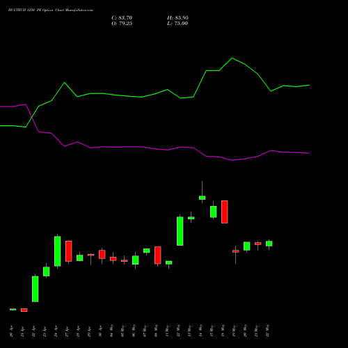
Task: Click the green candlestick for 14 May
Action: [x=203, y=198]
